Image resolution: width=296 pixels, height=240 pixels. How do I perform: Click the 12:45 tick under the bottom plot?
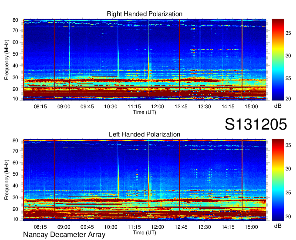tap(181, 227)
